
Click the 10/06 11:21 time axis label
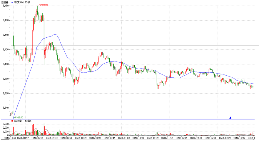pos(138,138)
